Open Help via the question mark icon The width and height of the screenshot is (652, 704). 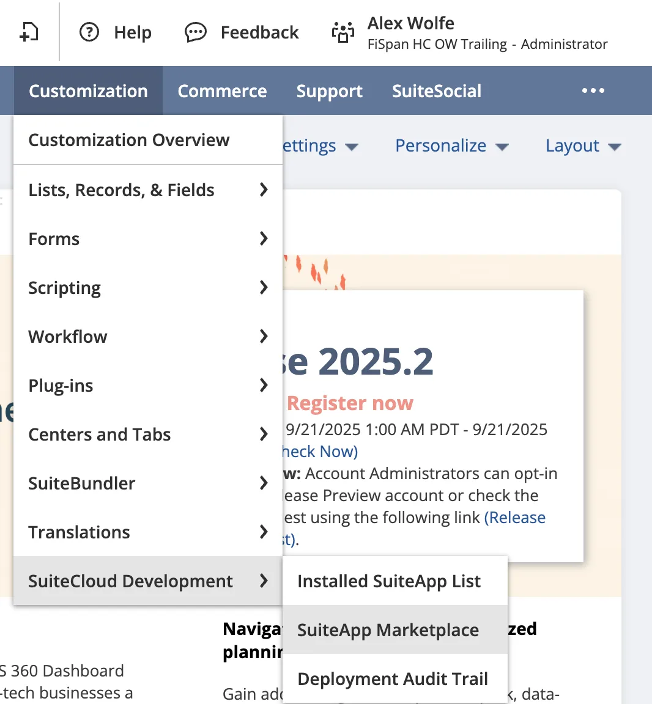[x=89, y=32]
